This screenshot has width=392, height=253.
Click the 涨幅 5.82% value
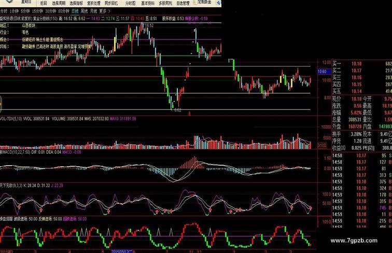pyautogui.click(x=356, y=113)
